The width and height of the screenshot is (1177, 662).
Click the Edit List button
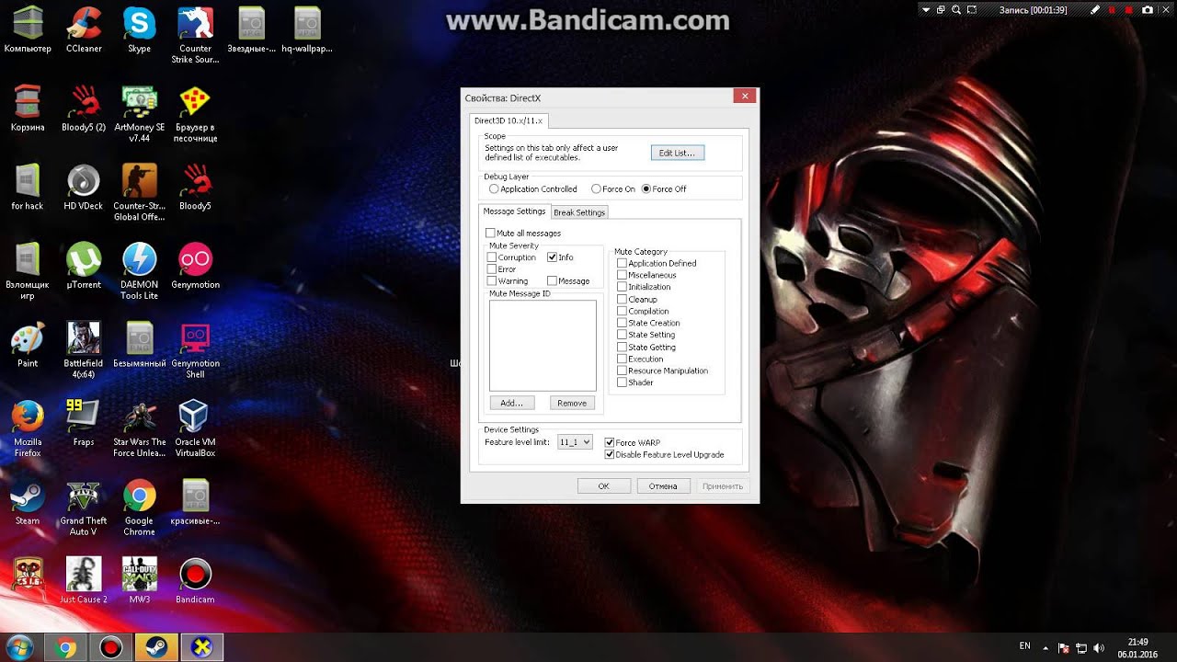click(x=677, y=153)
